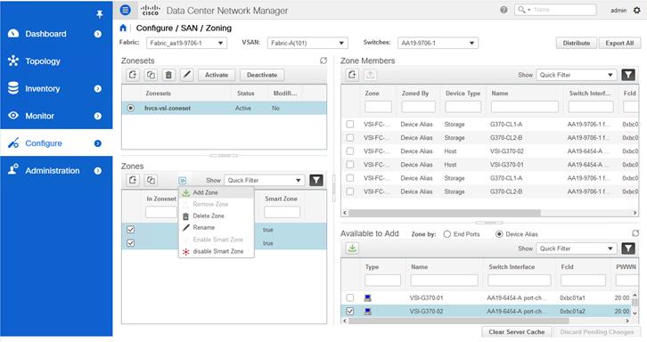
Task: Choose disable Smart Zone menu entry
Action: click(217, 251)
